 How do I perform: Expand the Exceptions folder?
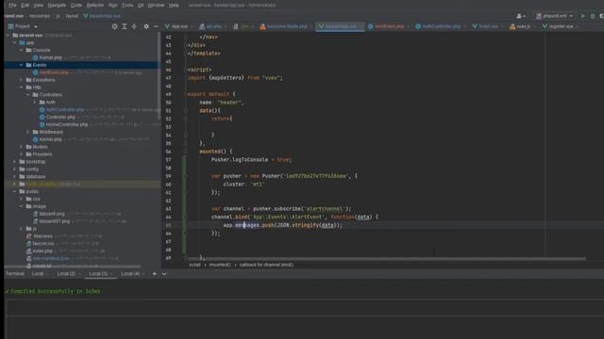[21, 80]
